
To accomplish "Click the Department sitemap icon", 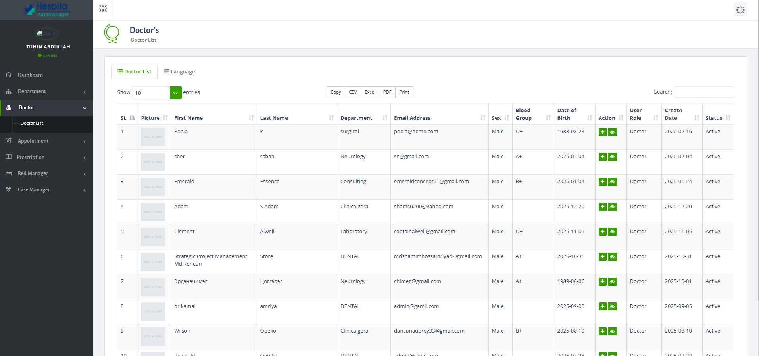I will (8, 91).
